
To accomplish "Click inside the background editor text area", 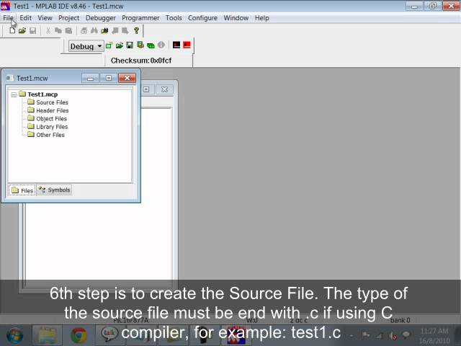I will coord(99,241).
